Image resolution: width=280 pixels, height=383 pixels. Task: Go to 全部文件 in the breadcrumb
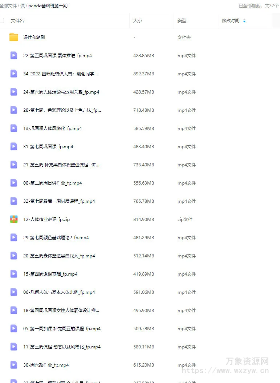tap(8, 5)
